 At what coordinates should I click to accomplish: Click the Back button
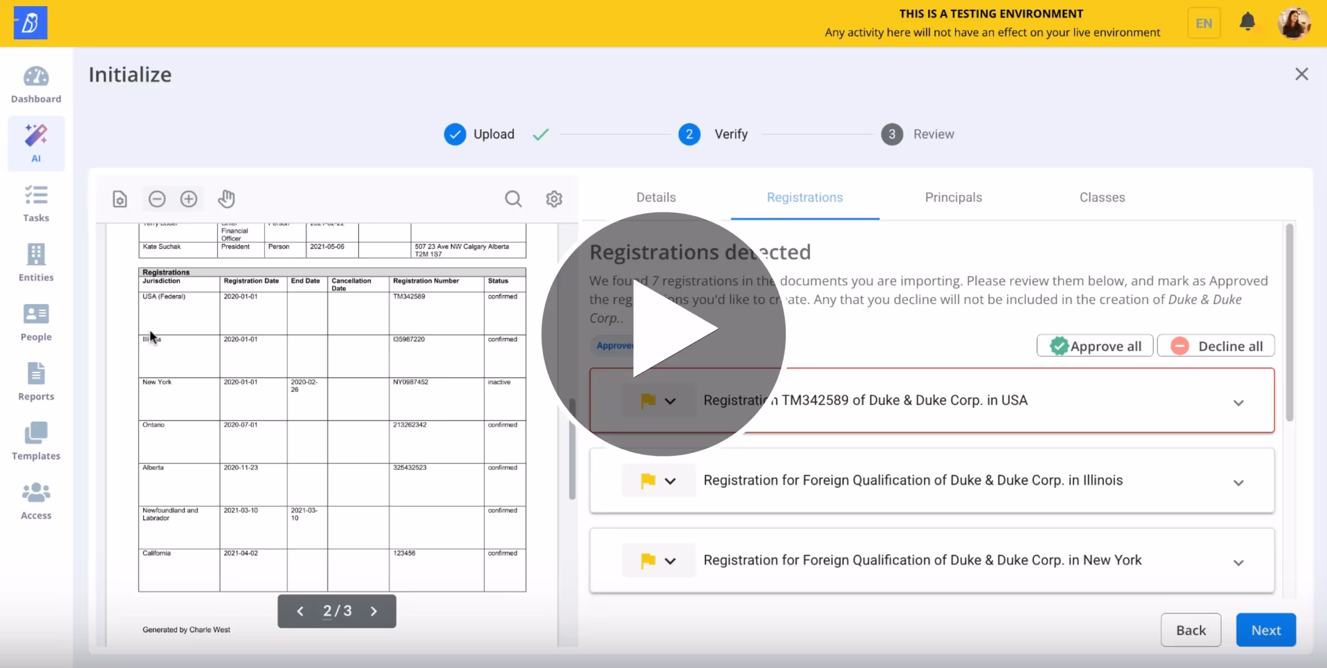click(1191, 630)
